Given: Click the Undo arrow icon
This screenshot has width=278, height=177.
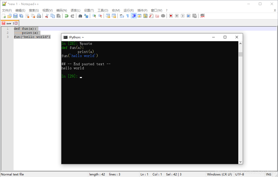Looking at the screenshot, I should coord(66,16).
